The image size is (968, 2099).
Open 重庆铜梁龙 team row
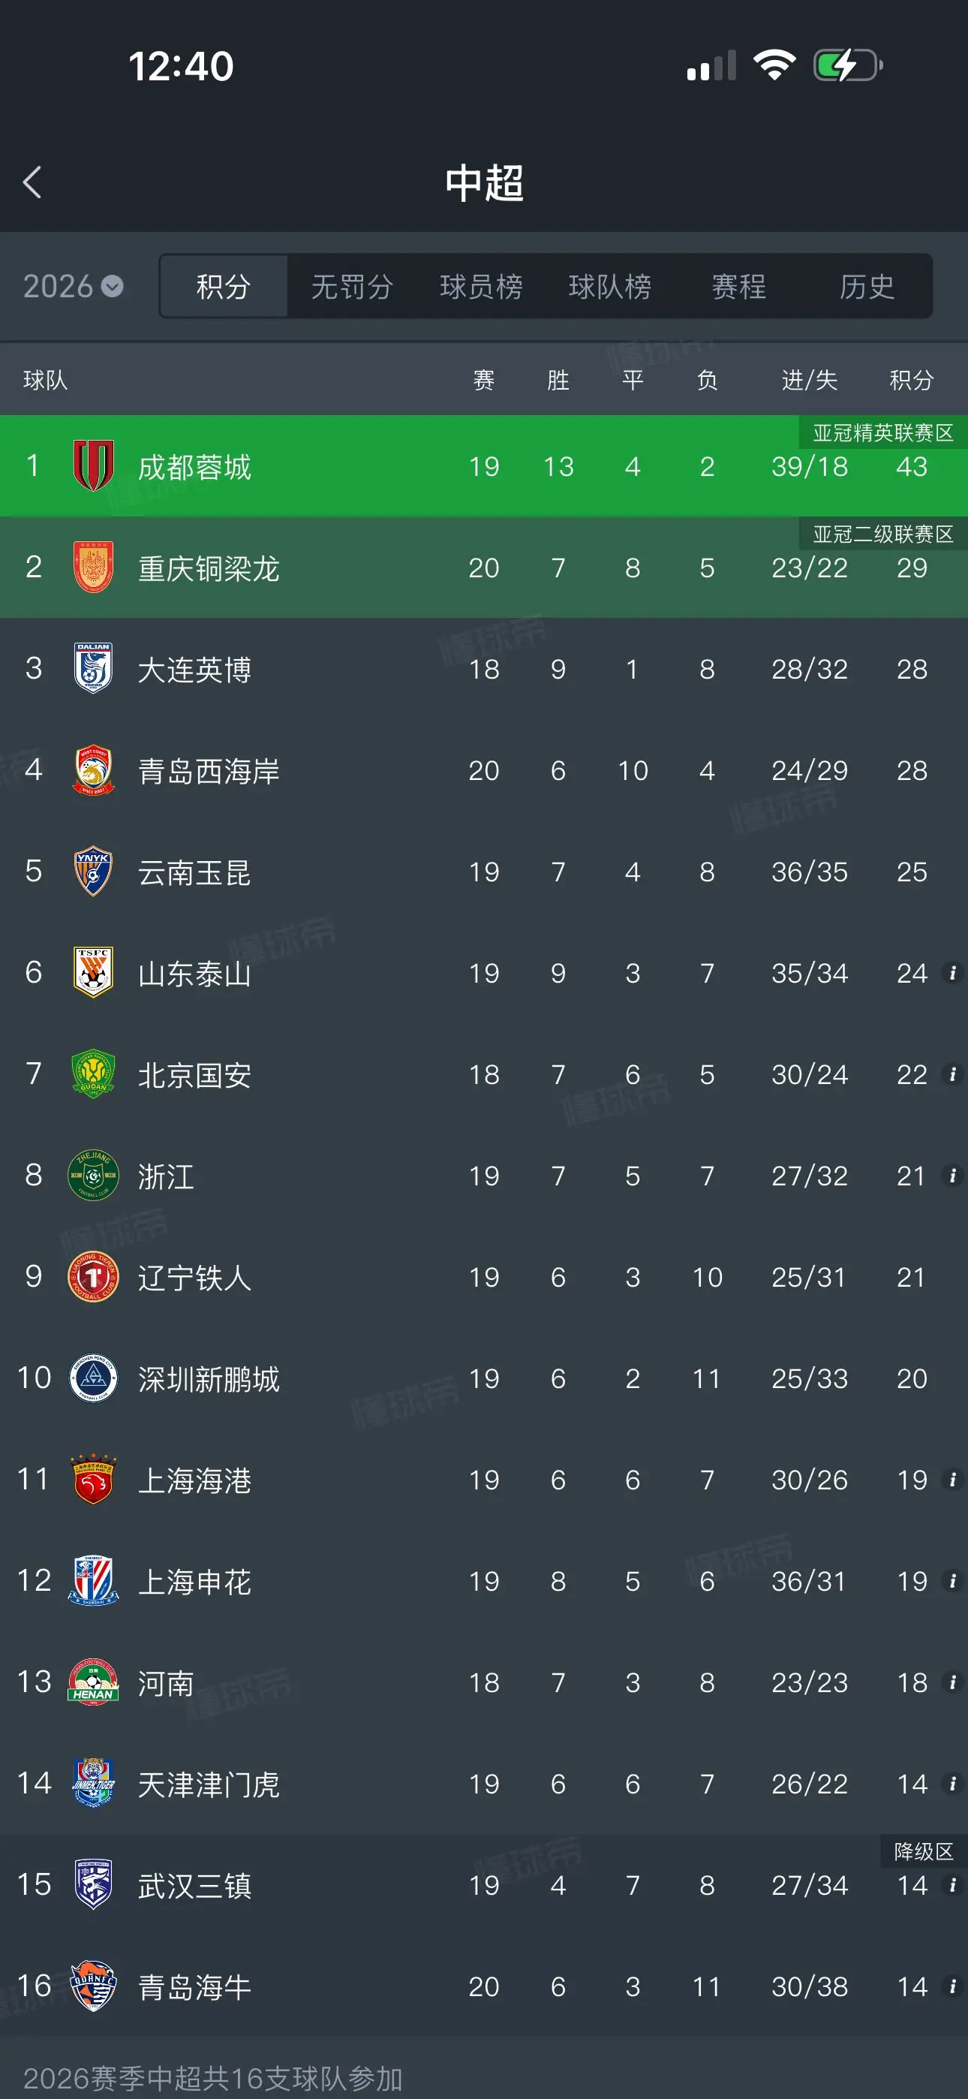pos(484,567)
